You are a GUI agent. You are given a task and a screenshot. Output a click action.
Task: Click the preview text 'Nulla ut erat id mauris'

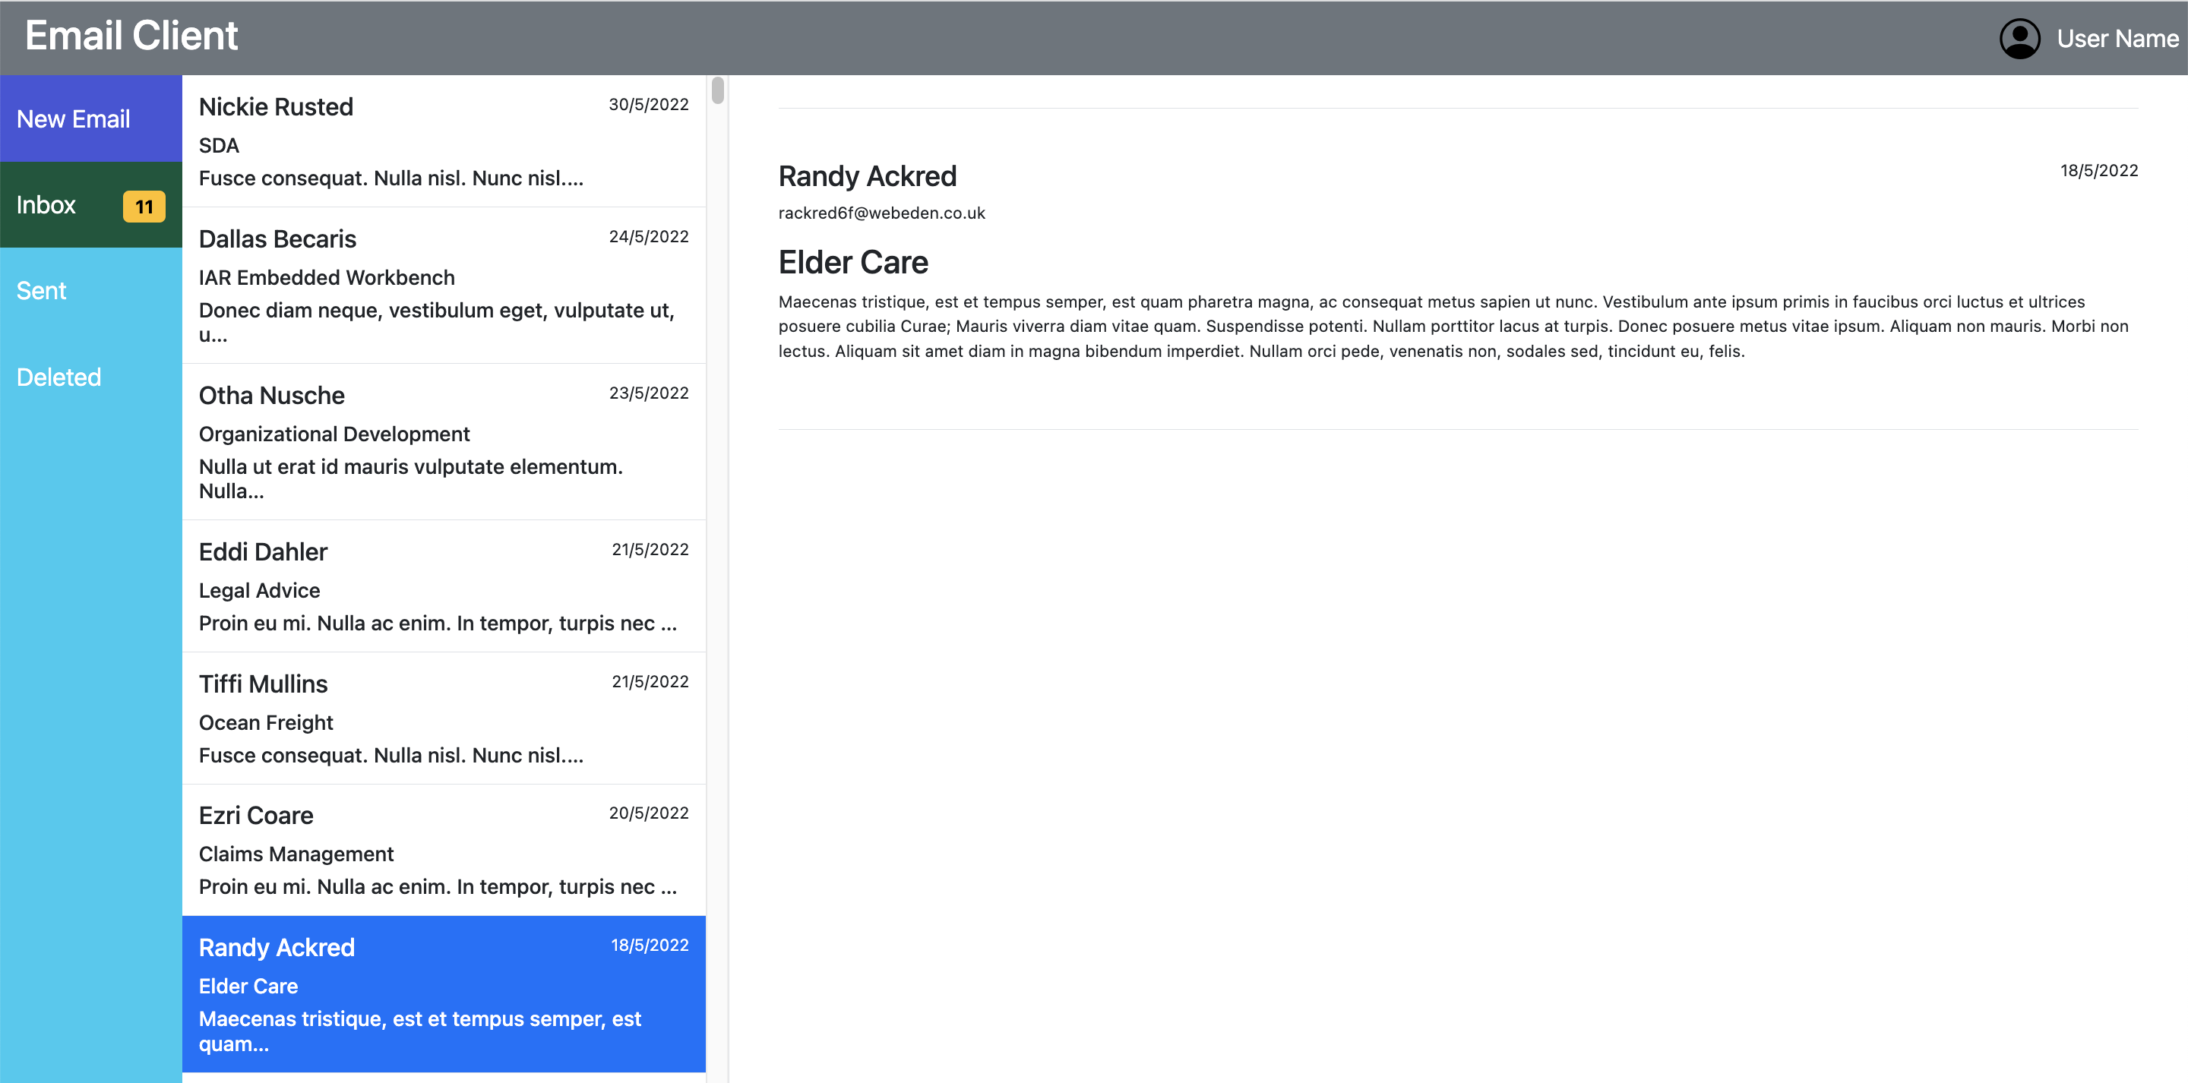[x=411, y=478]
